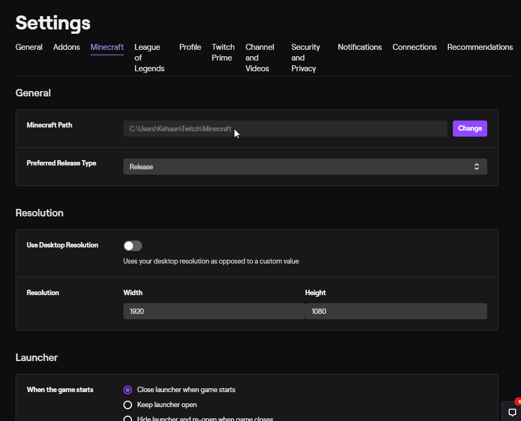Click the Launcher section heading
This screenshot has width=521, height=421.
pos(36,358)
